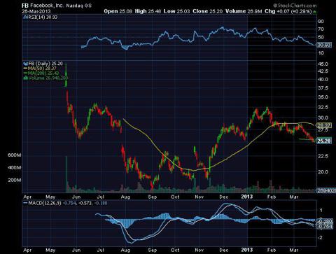Click the yellow 28.37 MA price tag
The height and width of the screenshot is (254, 336).
[x=323, y=125]
